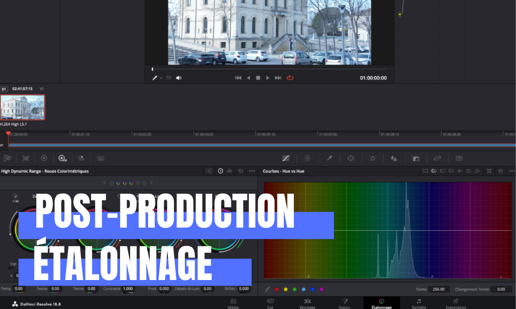The image size is (516, 309).
Task: Expand the viewer picker dropdown arrow
Action: (x=161, y=78)
